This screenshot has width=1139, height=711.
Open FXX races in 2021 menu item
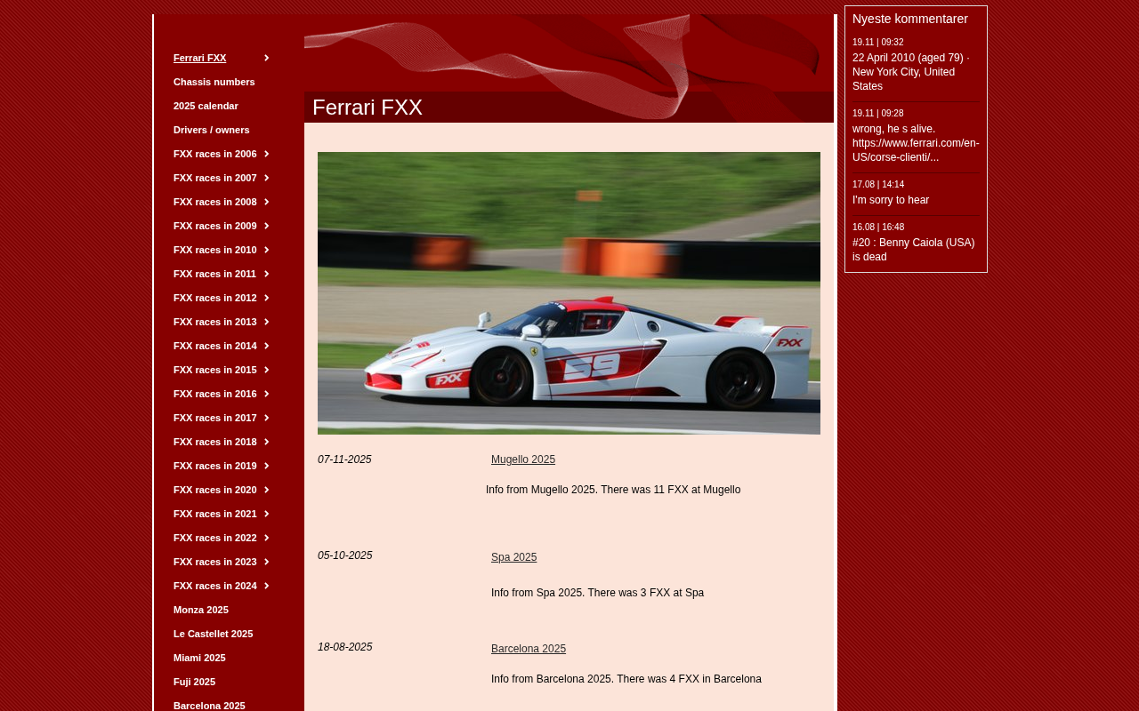pos(214,514)
